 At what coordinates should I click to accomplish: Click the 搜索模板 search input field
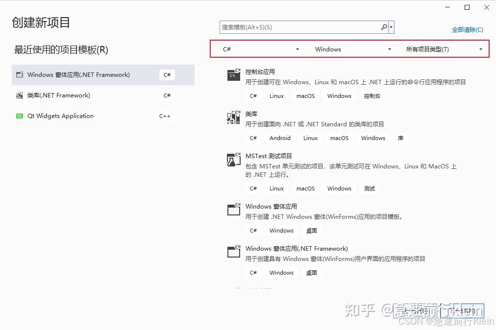pos(294,27)
